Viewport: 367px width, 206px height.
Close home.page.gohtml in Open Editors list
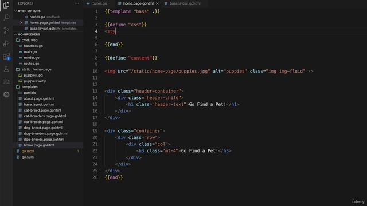tap(21, 23)
